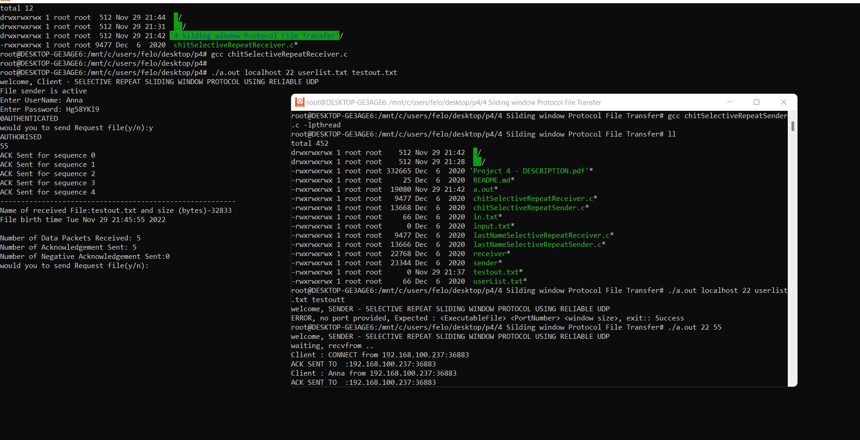This screenshot has width=860, height=440.
Task: Click 'Client : CONNECT from' line
Action: pyautogui.click(x=380, y=355)
